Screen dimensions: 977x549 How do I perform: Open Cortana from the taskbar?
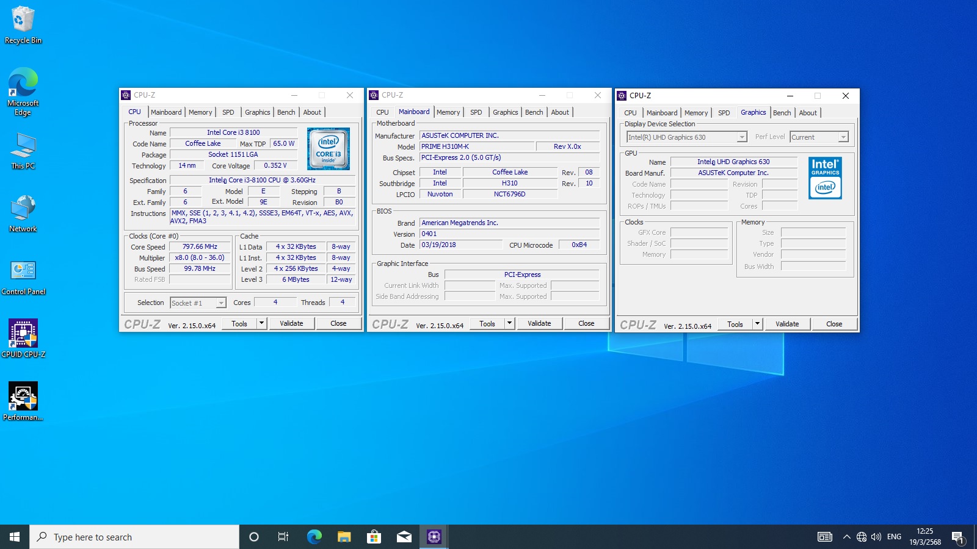tap(254, 537)
